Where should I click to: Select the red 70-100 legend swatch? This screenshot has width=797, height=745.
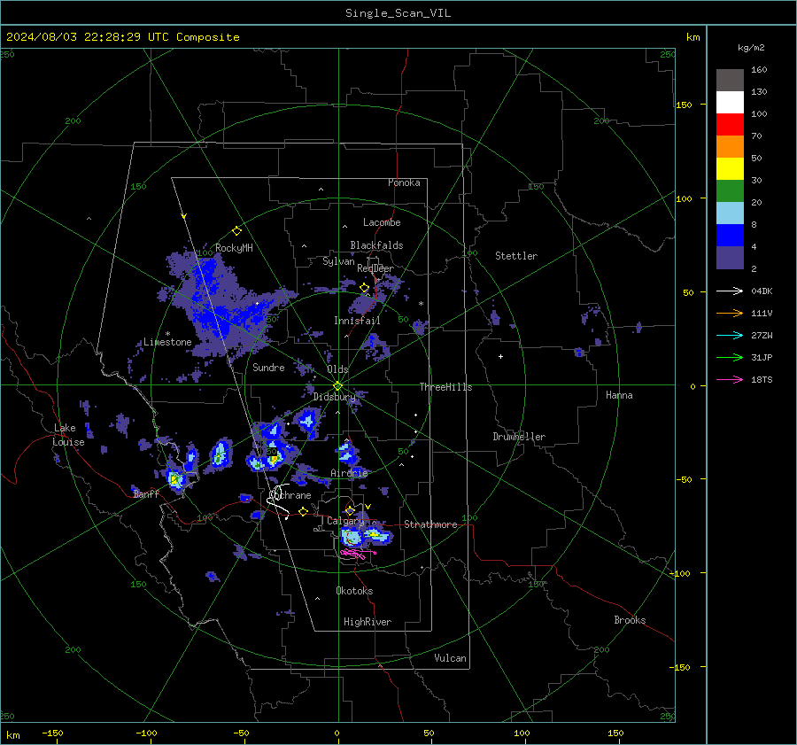(x=730, y=125)
